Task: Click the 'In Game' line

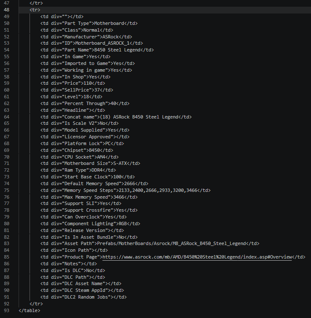Action: point(75,57)
